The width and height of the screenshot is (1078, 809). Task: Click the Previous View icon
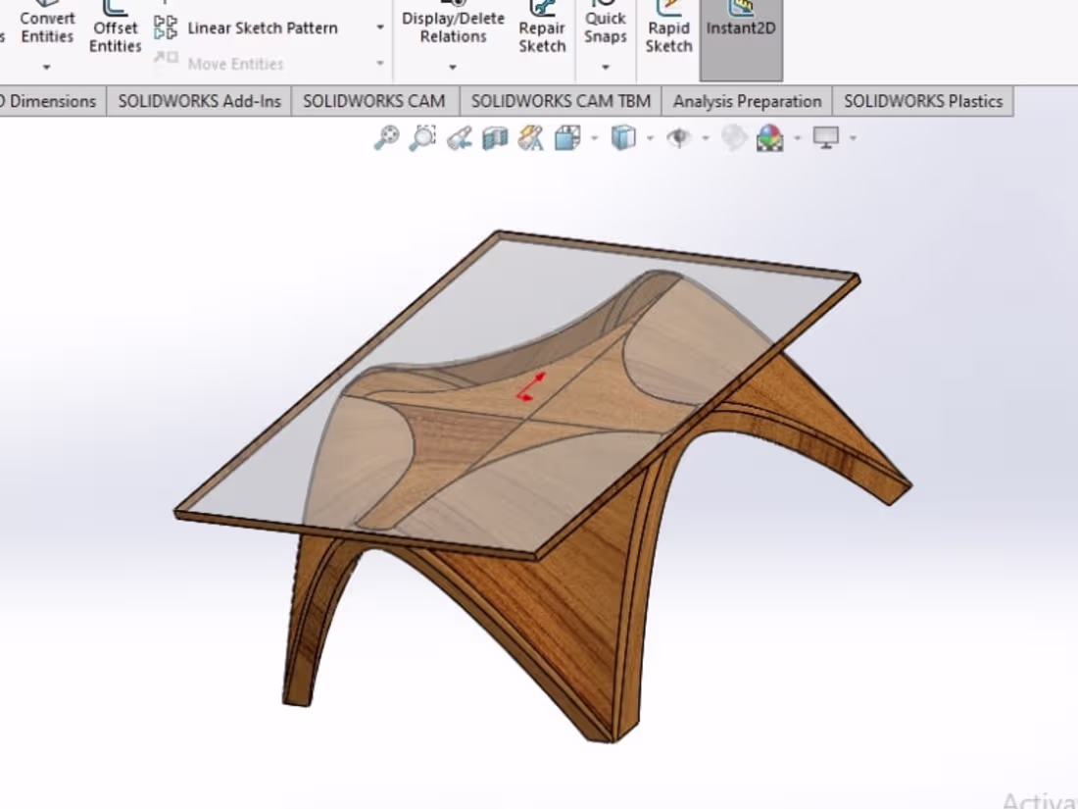(x=459, y=138)
